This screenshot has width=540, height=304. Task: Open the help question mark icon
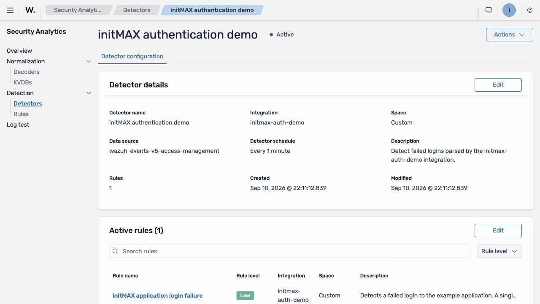coord(530,10)
